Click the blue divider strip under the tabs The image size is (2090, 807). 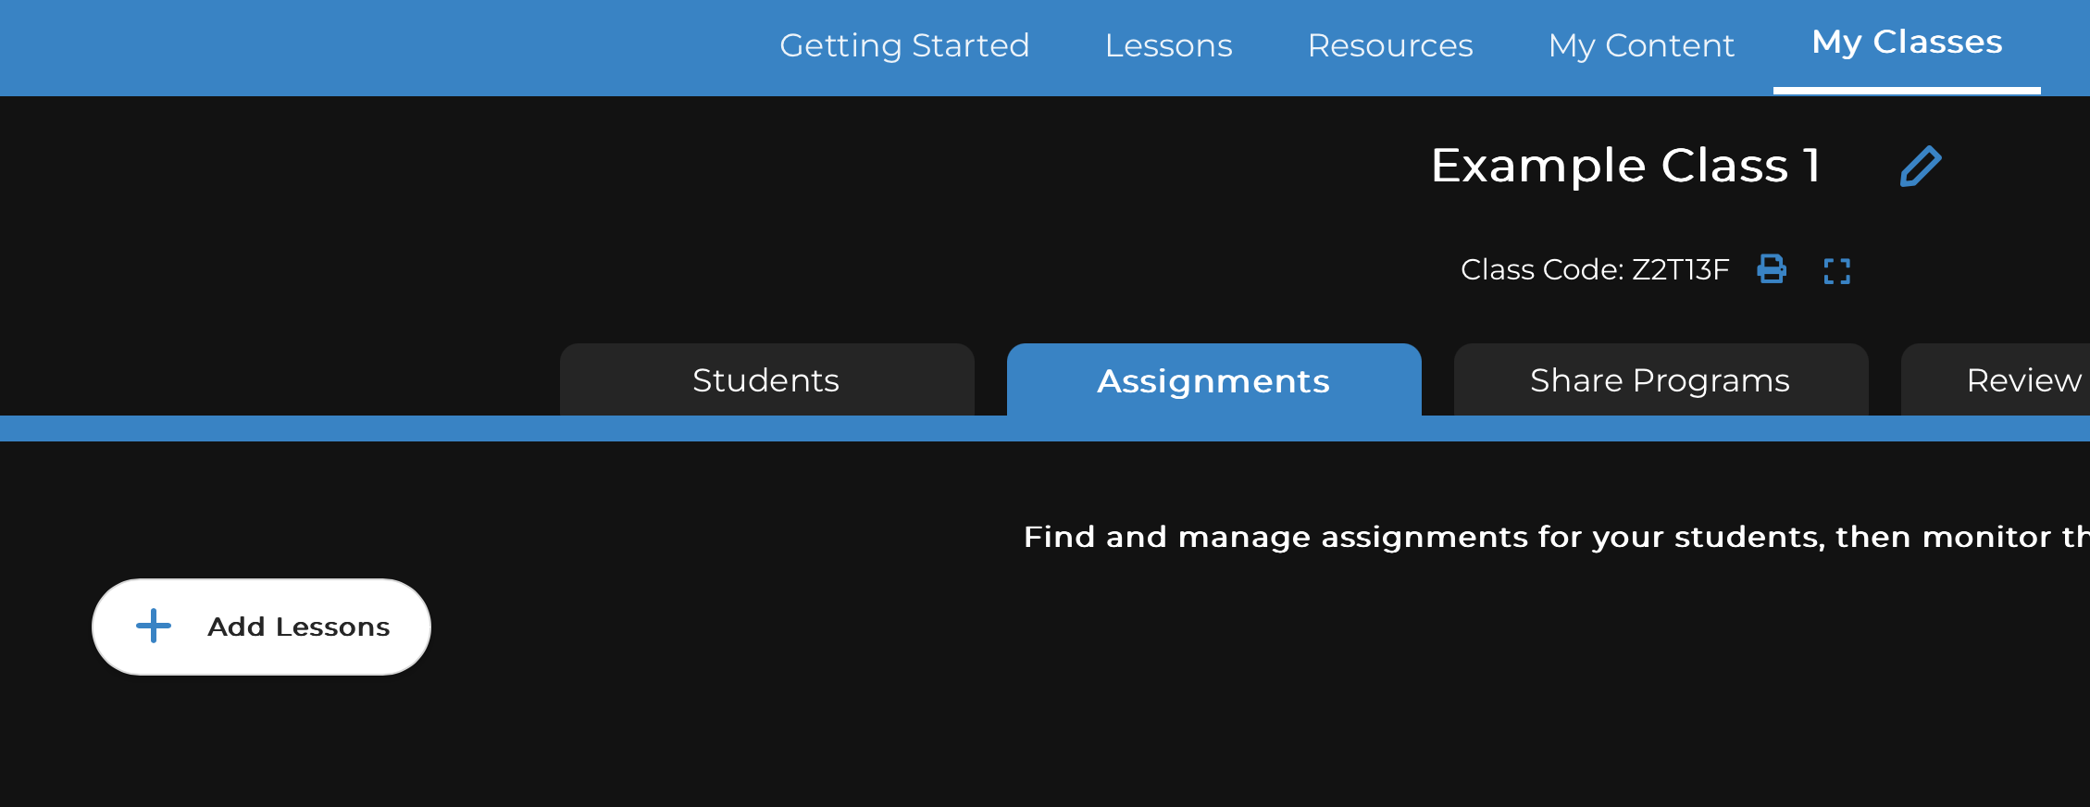[x=1045, y=428]
